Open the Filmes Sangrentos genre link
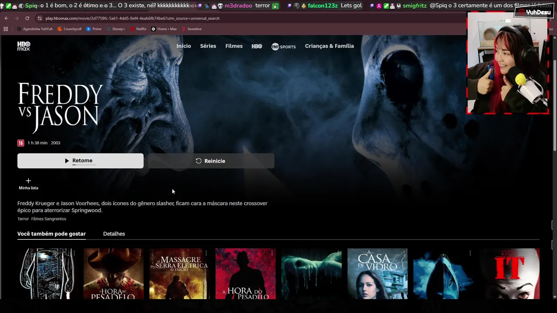Viewport: 557px width, 313px height. (49, 219)
